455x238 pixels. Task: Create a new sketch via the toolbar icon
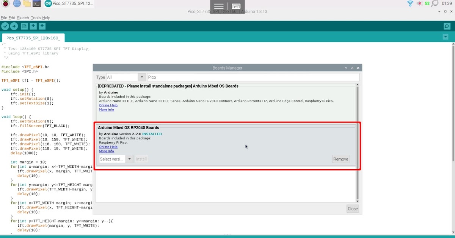pos(24,26)
